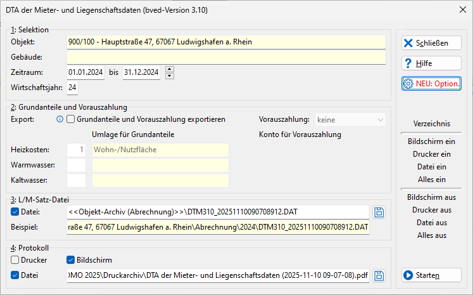Uncheck the L/M-Satz Datei checkbox

click(x=15, y=212)
